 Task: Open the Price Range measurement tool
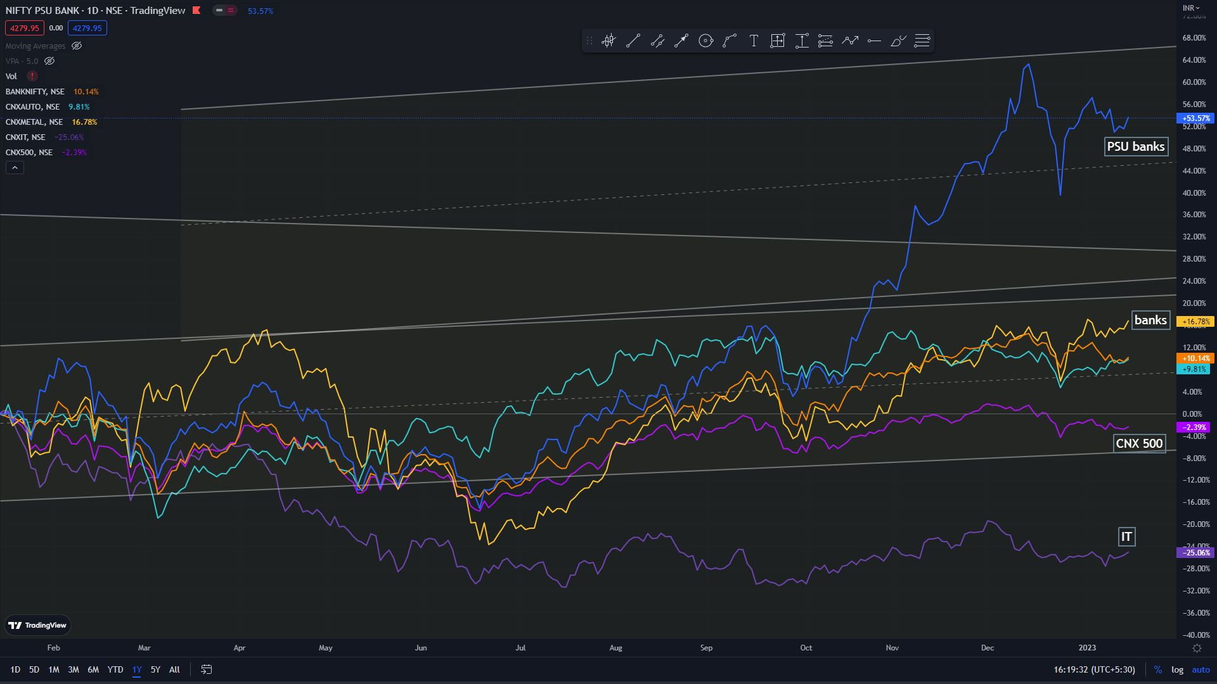click(x=801, y=41)
